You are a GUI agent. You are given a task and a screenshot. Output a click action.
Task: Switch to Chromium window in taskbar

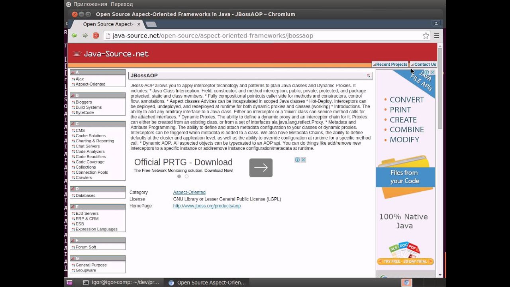pyautogui.click(x=207, y=282)
